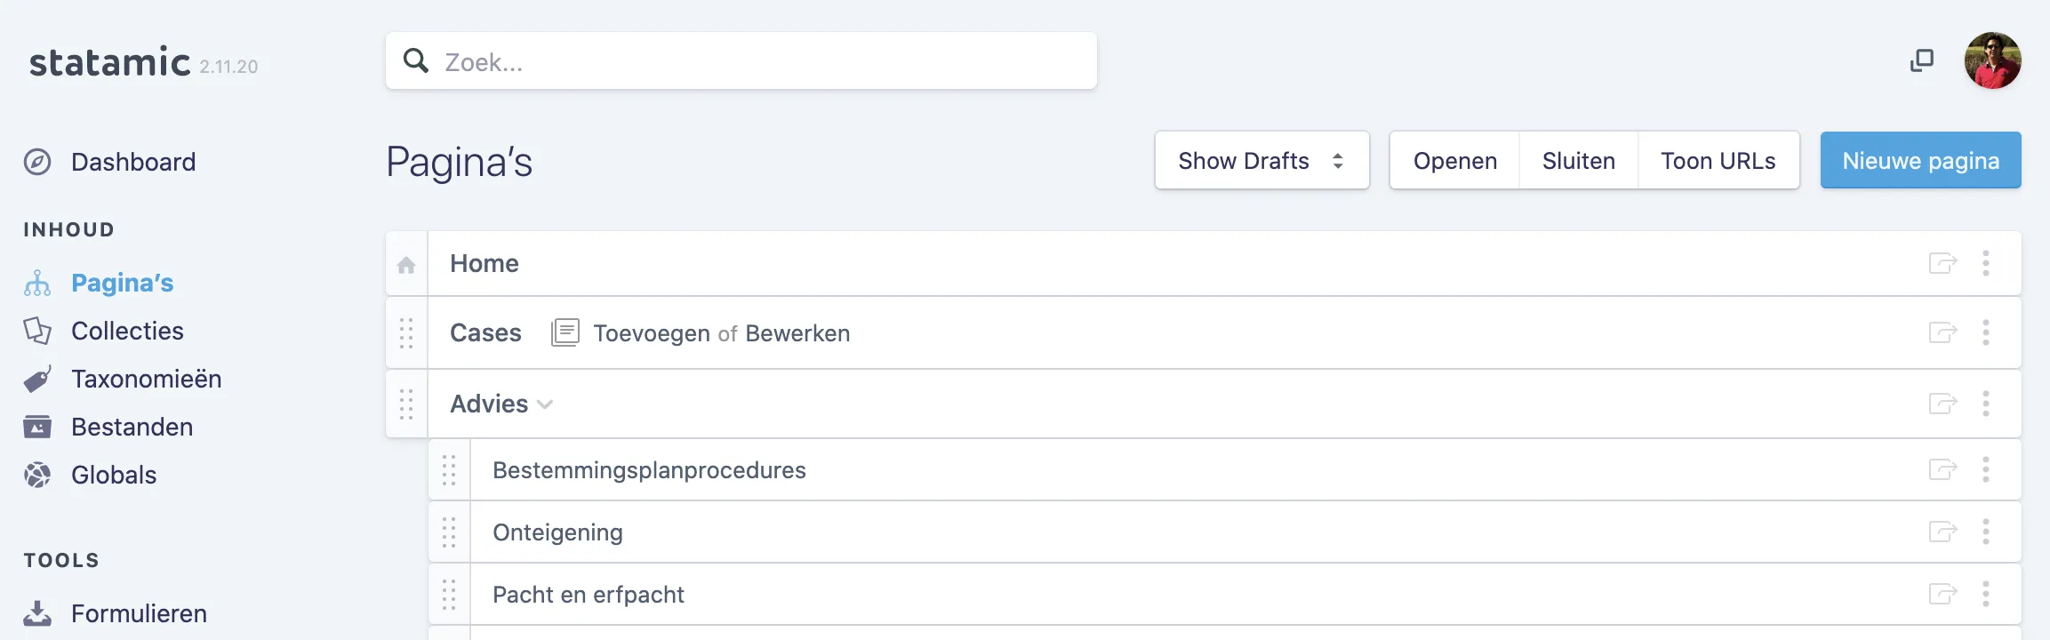Screen dimensions: 2050x640
Task: Select Globals in sidebar navigation
Action: (x=114, y=475)
